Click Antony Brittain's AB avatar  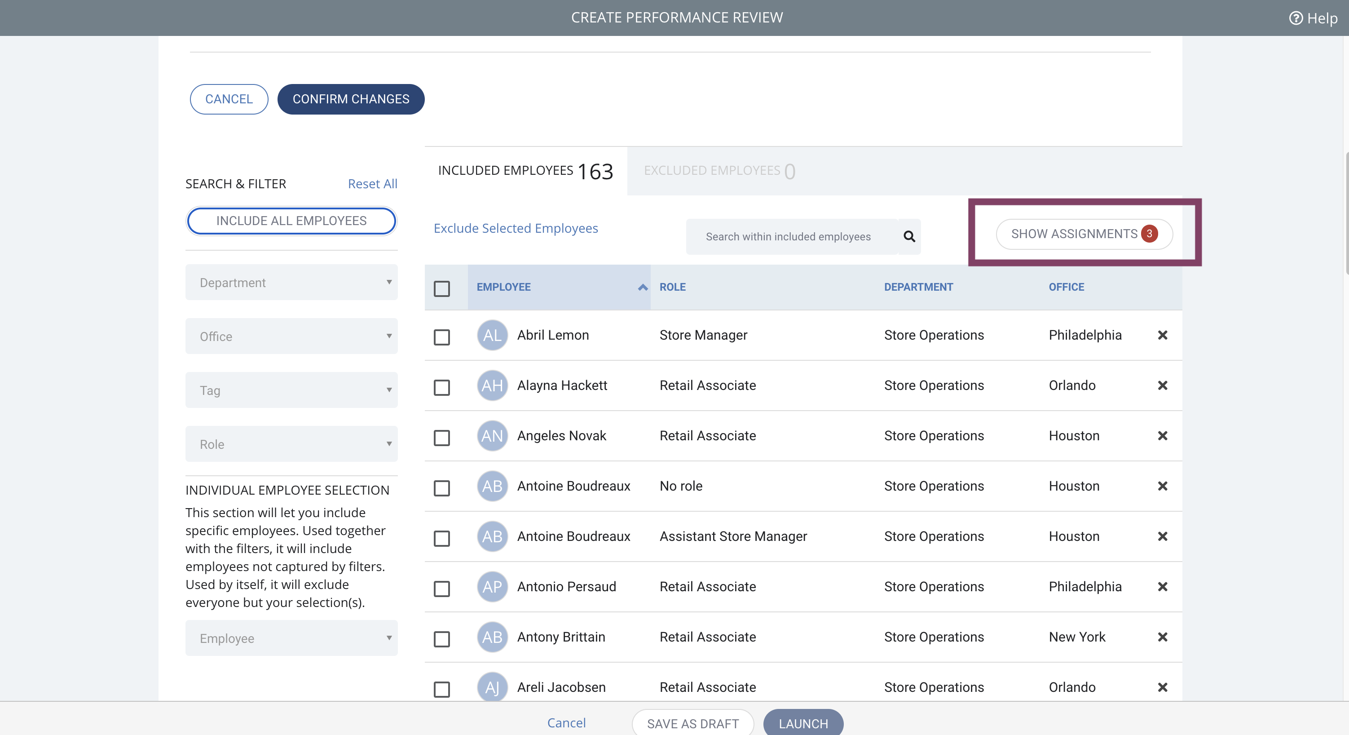coord(492,637)
